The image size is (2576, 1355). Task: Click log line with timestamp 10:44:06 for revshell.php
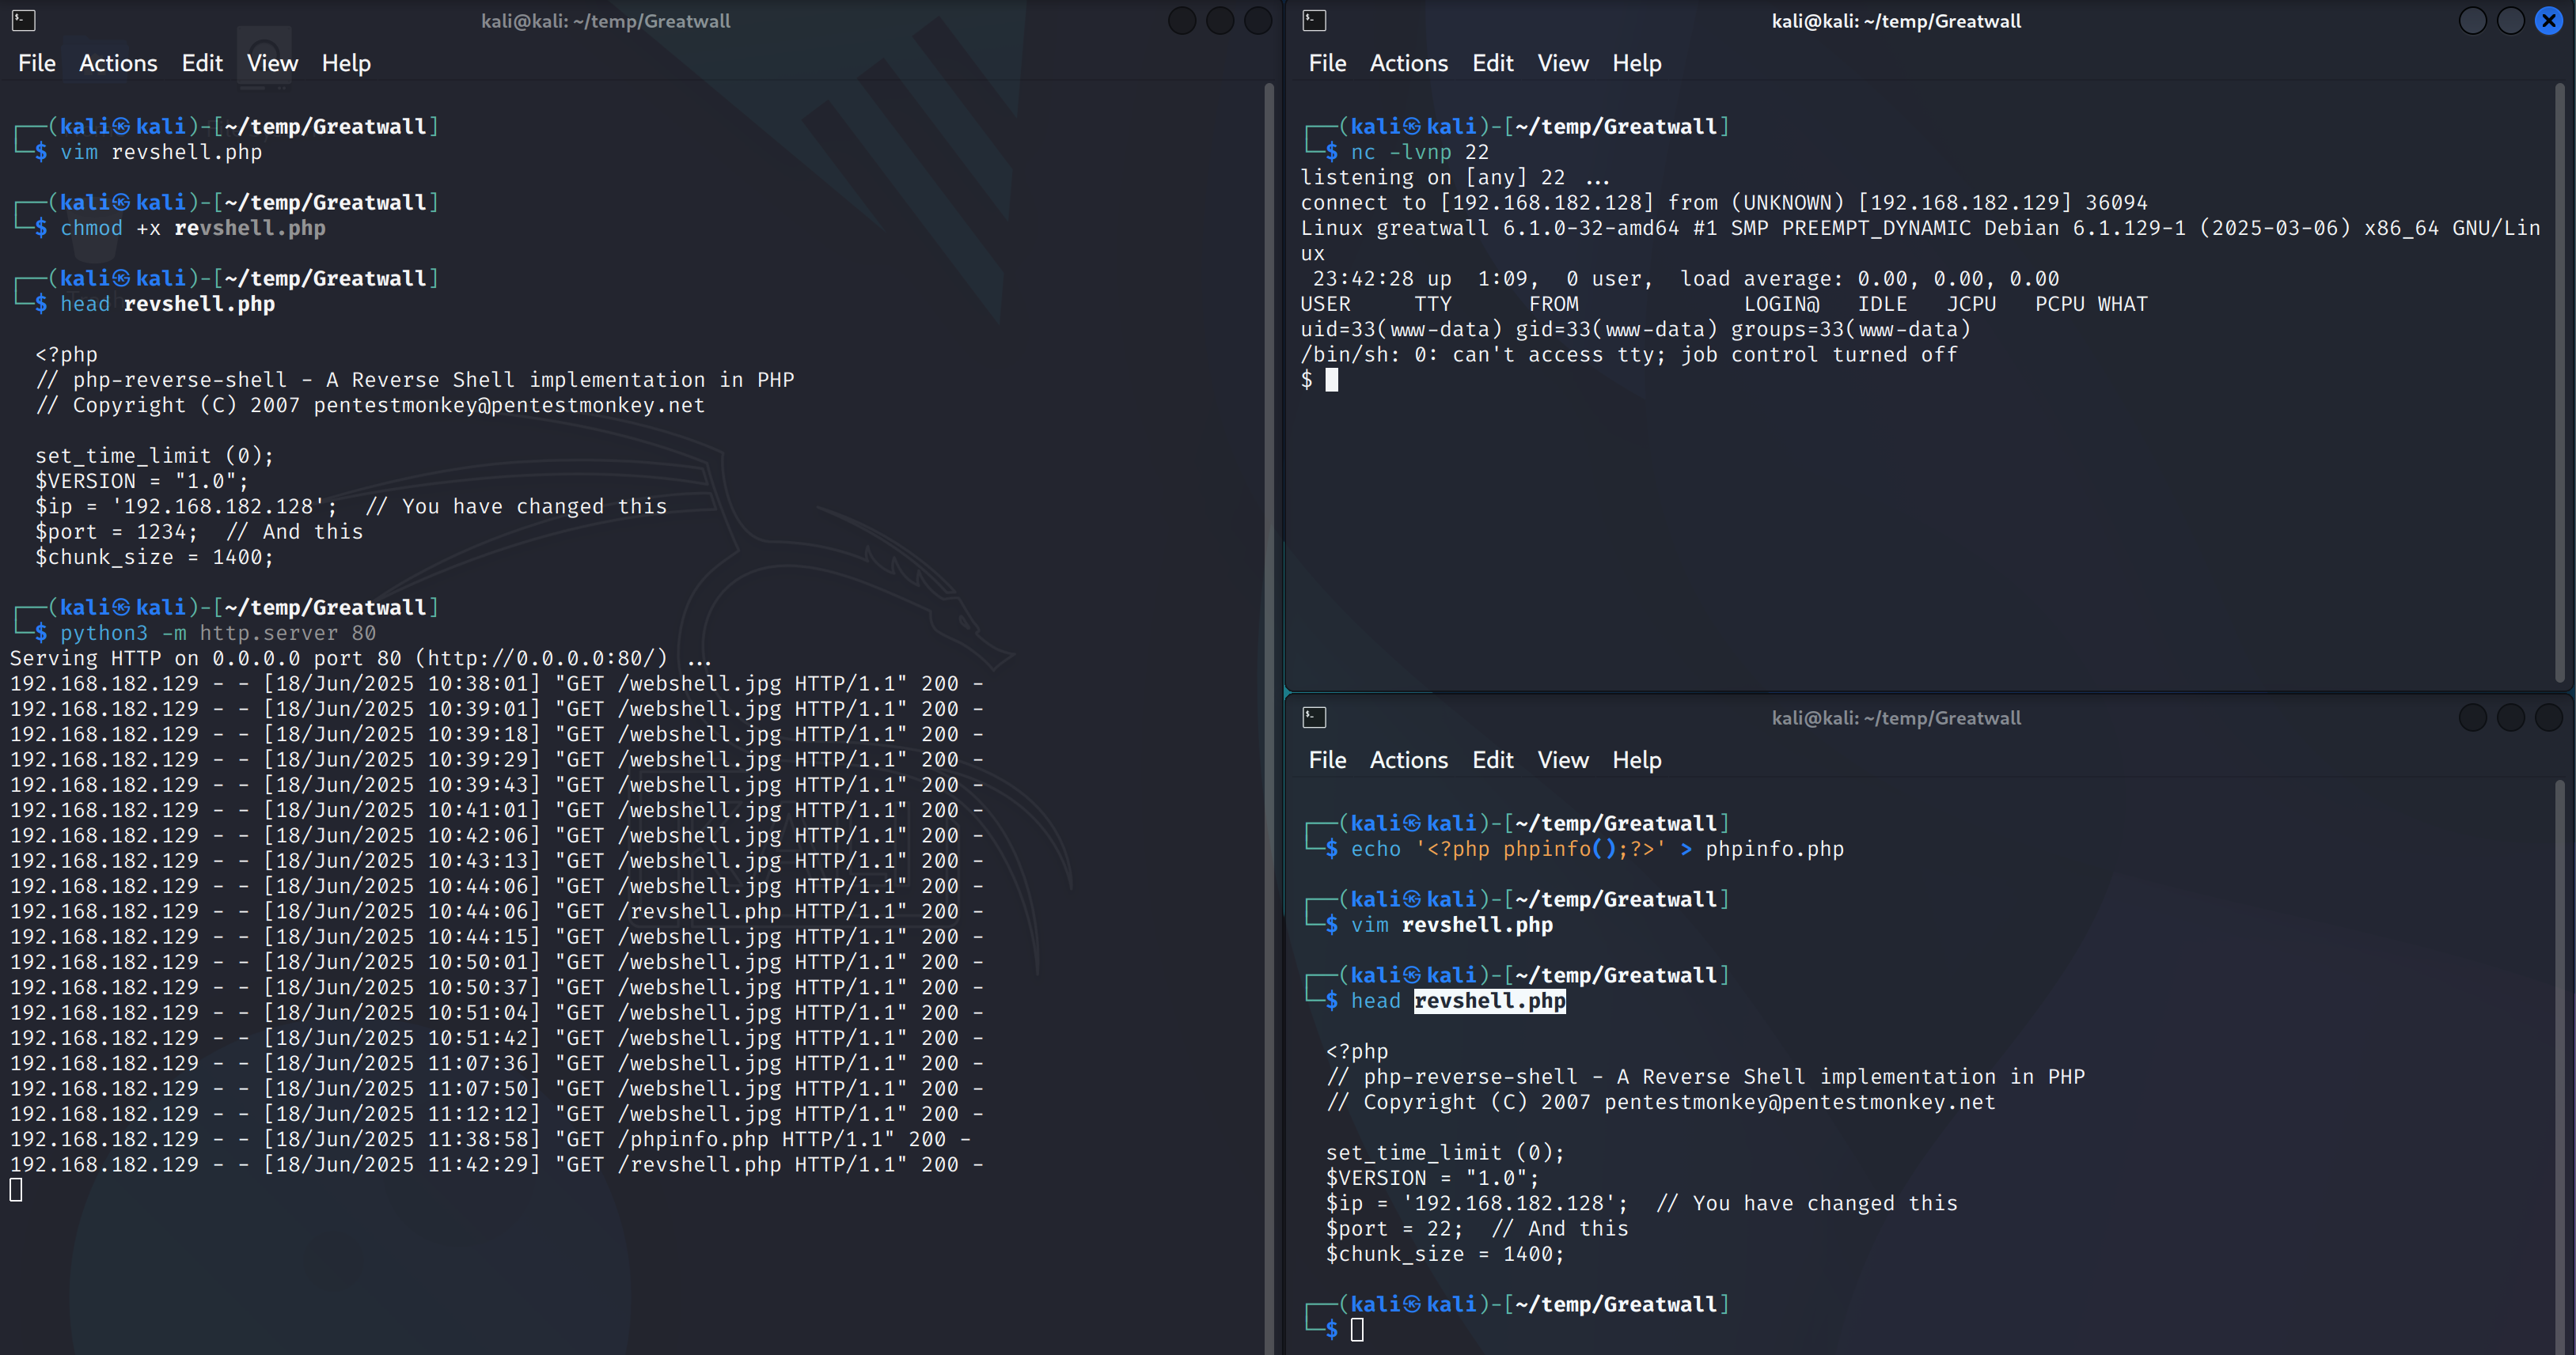coord(497,911)
